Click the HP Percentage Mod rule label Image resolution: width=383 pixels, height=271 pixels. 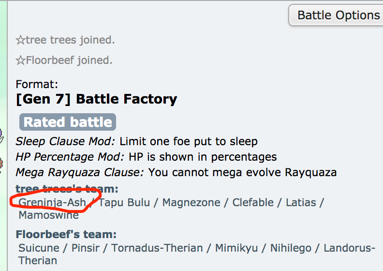point(71,157)
